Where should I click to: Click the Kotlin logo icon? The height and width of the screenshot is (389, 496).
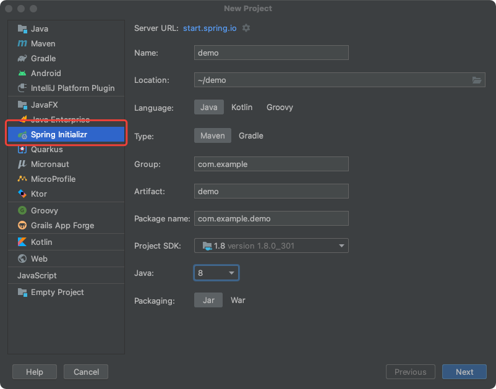coord(22,242)
